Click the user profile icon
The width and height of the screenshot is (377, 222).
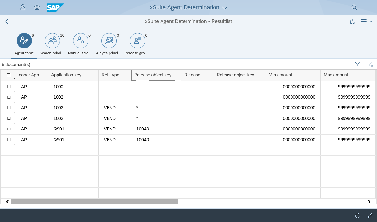click(x=23, y=7)
